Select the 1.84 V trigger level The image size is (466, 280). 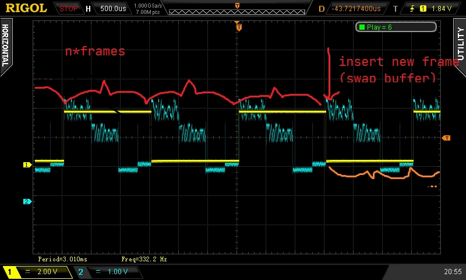point(442,9)
